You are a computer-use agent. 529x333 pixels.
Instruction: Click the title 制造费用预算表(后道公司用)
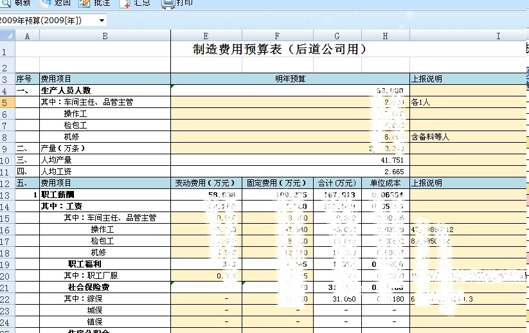[280, 50]
